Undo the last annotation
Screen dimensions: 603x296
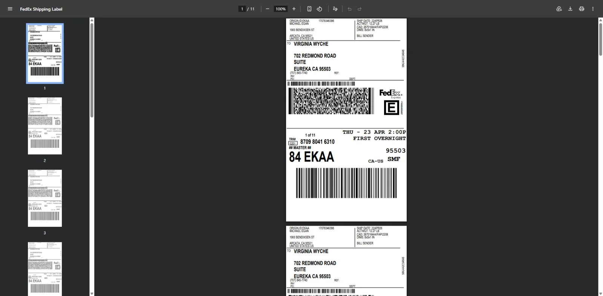349,9
